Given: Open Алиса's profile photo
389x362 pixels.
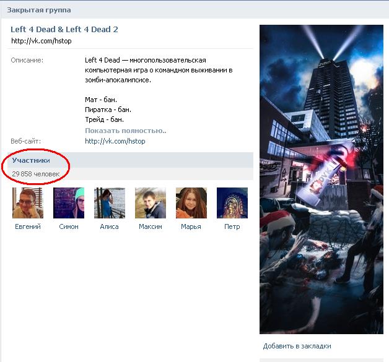Looking at the screenshot, I should click(110, 203).
